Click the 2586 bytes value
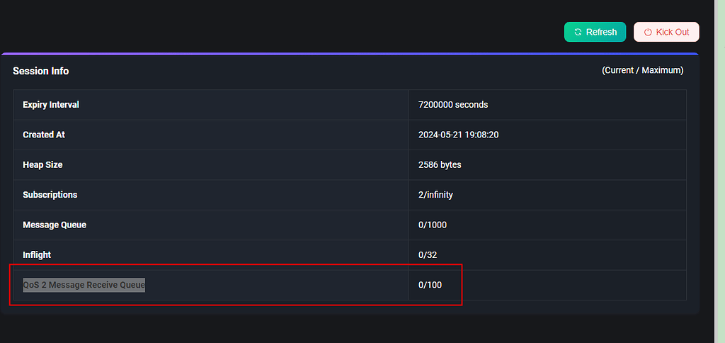 pyautogui.click(x=440, y=164)
